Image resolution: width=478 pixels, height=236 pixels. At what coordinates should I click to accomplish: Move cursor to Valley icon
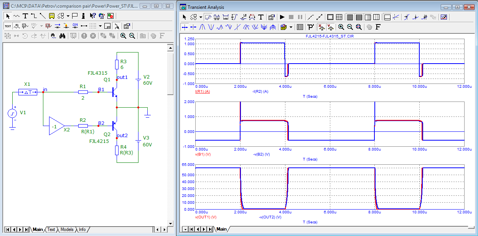coord(211,27)
